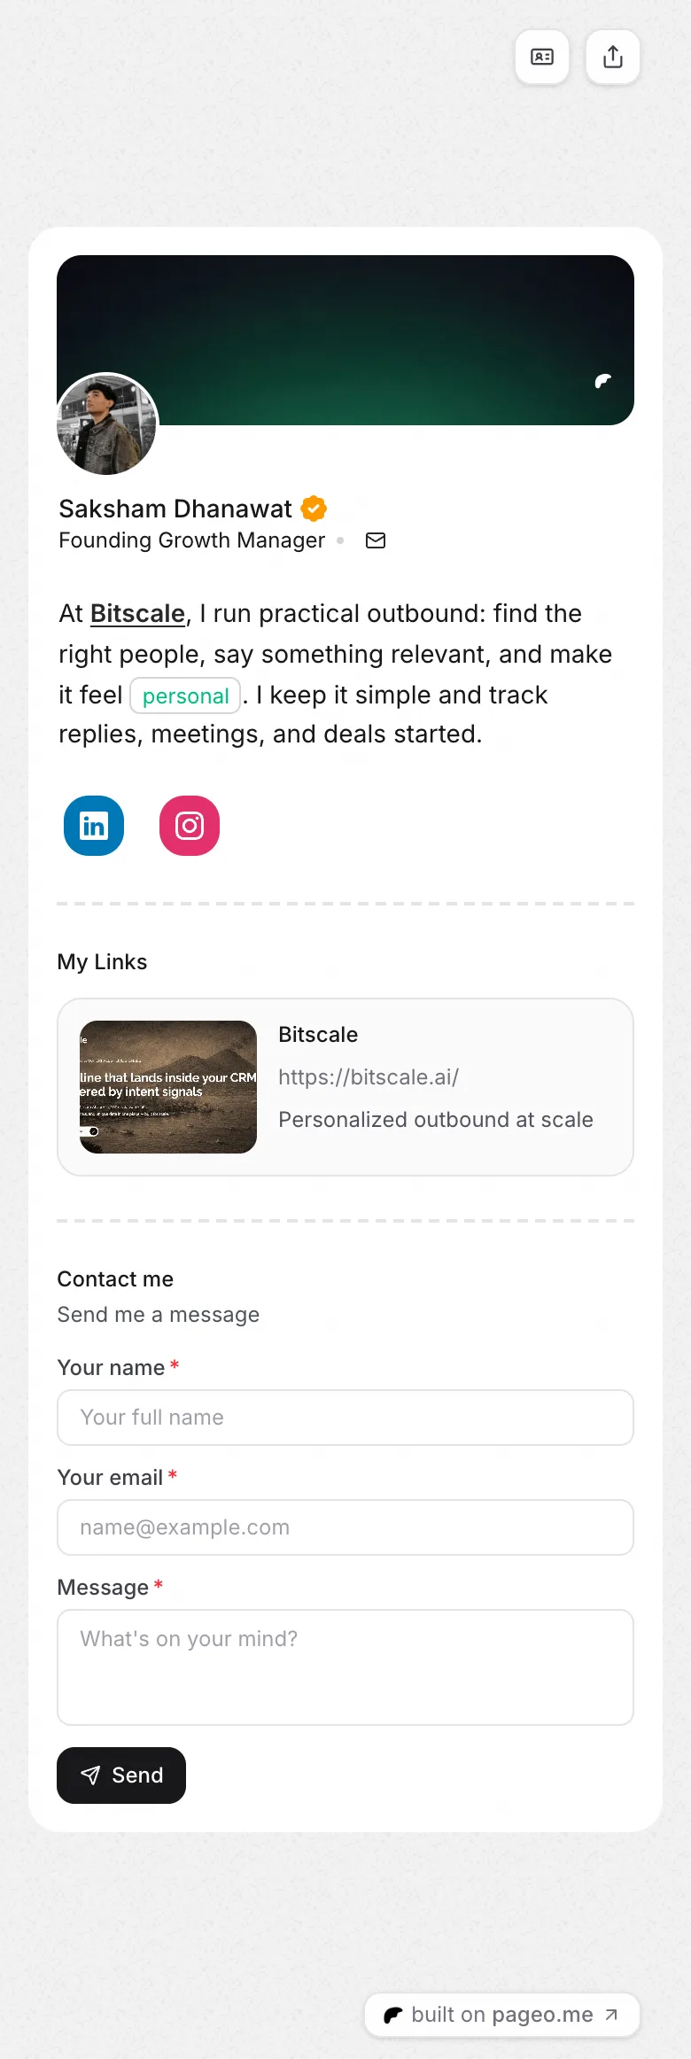Open the Bitscale preview thumbnail
691x2059 pixels.
(x=168, y=1087)
